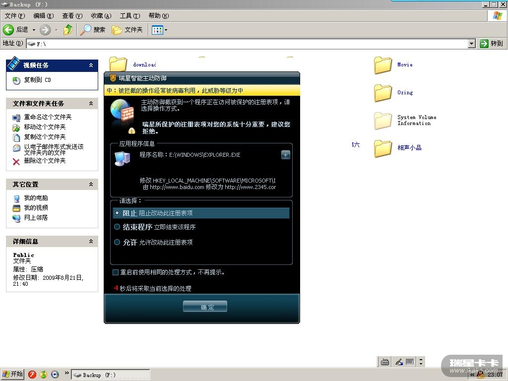Open 我的电脑 icon in other places
The width and height of the screenshot is (508, 381).
16,198
